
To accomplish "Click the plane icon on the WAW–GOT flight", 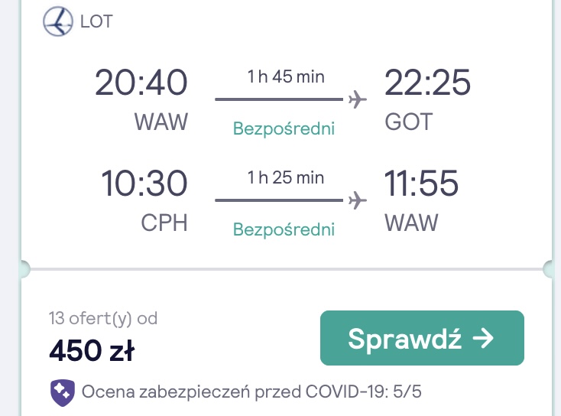I will point(358,99).
